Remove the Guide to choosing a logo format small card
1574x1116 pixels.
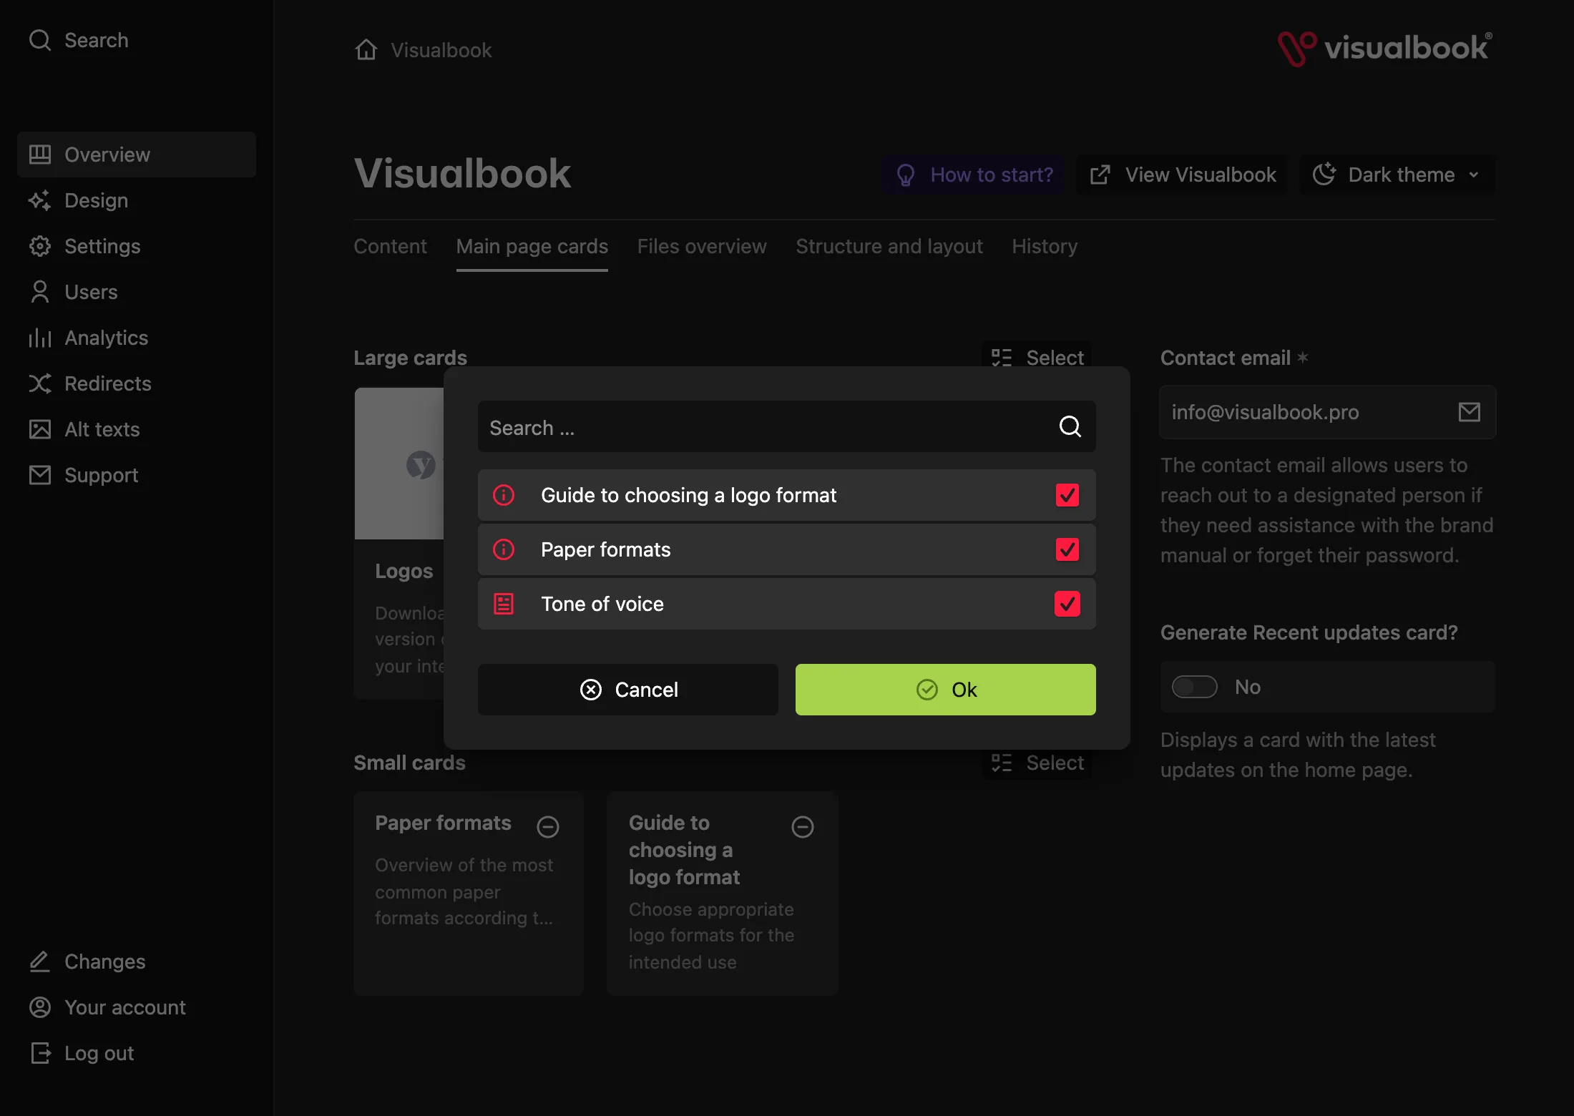click(803, 826)
